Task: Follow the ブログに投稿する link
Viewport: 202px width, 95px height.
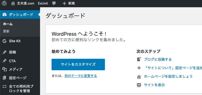Action: tap(158, 59)
